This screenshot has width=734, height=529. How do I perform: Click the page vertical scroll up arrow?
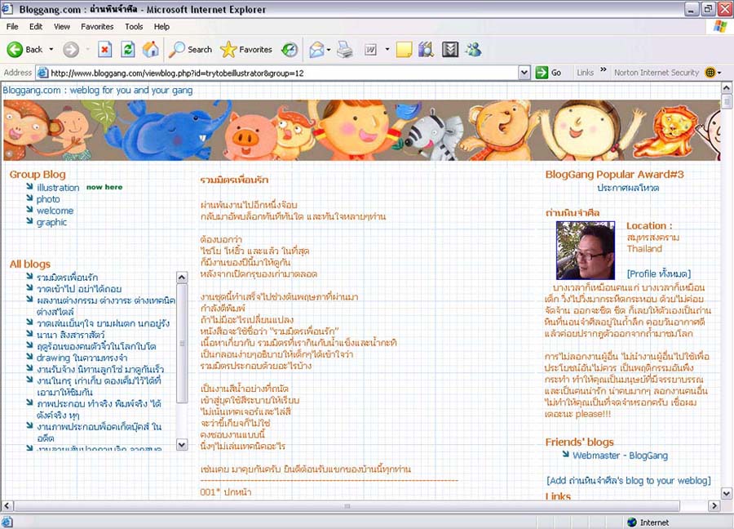click(x=726, y=87)
